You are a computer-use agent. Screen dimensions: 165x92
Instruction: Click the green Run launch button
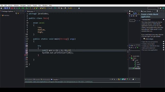click(23, 8)
